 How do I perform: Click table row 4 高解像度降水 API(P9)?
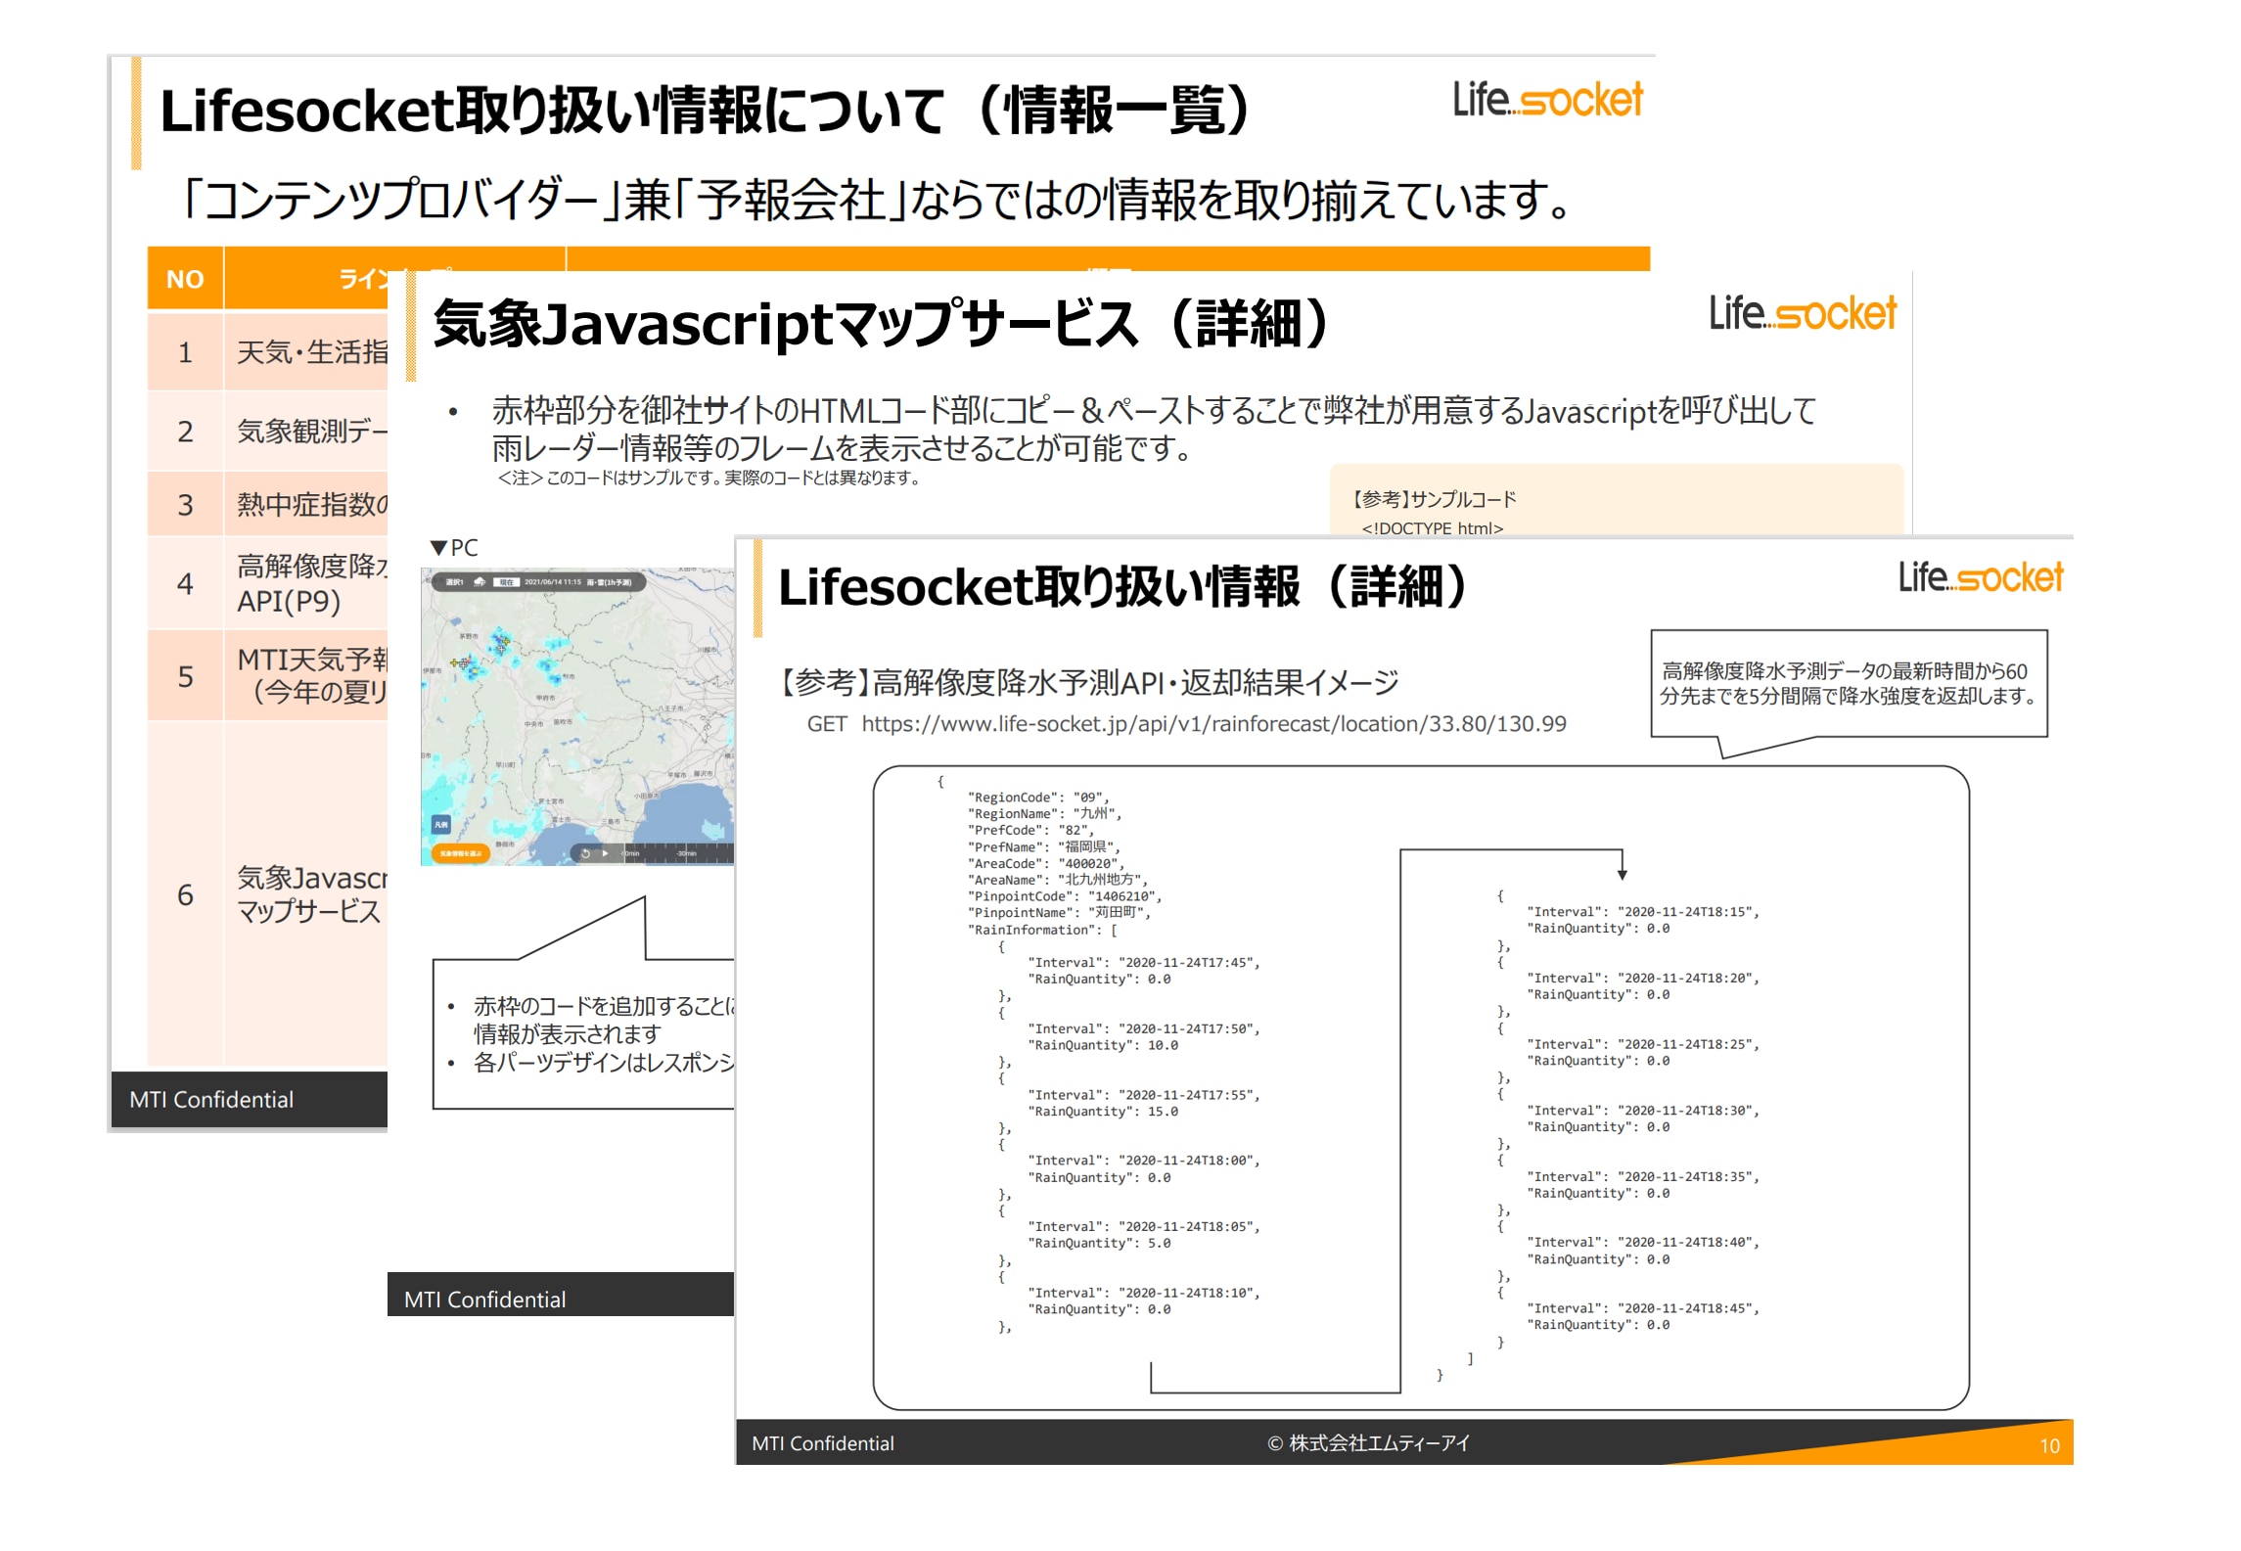[x=267, y=583]
